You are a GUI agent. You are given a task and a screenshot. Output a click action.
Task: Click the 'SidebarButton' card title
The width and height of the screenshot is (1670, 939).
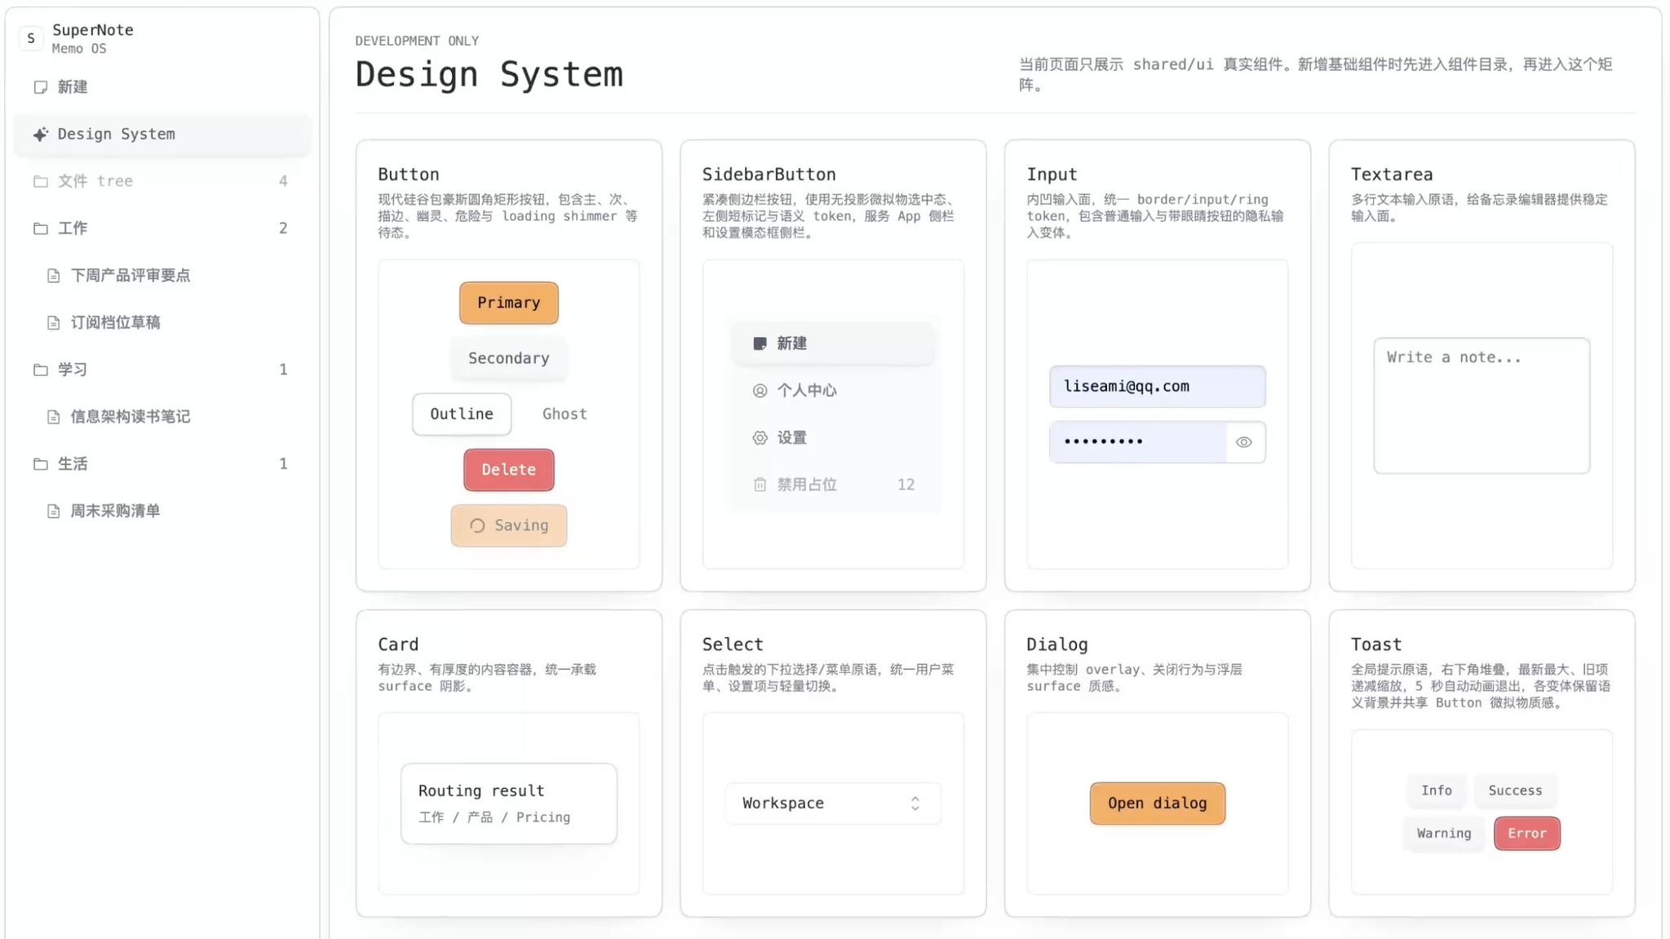click(x=769, y=175)
